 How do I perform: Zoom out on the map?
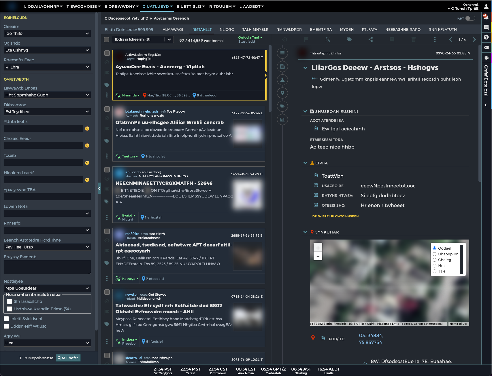(318, 256)
